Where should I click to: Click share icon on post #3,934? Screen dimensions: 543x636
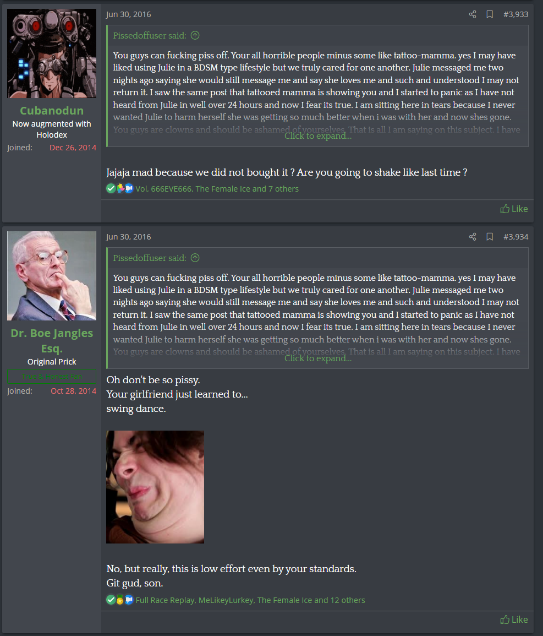point(473,237)
